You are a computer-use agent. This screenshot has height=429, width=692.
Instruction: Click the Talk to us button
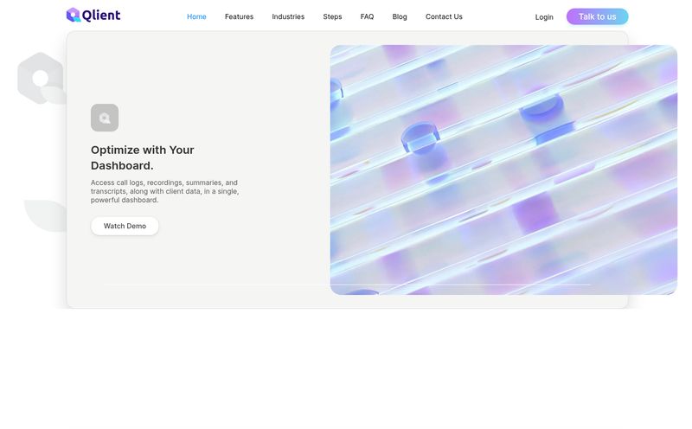point(597,16)
